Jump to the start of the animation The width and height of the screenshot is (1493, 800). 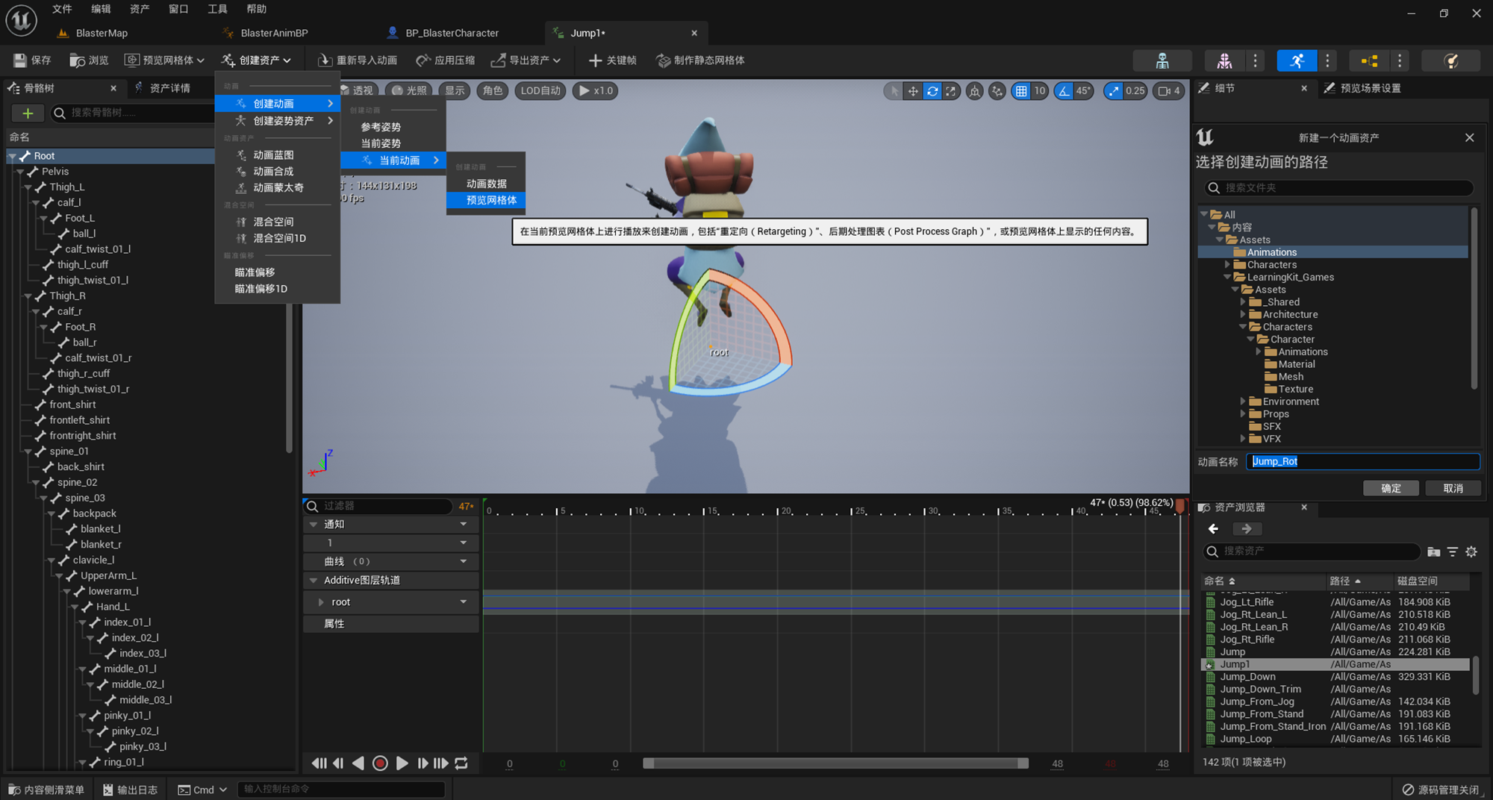tap(319, 763)
